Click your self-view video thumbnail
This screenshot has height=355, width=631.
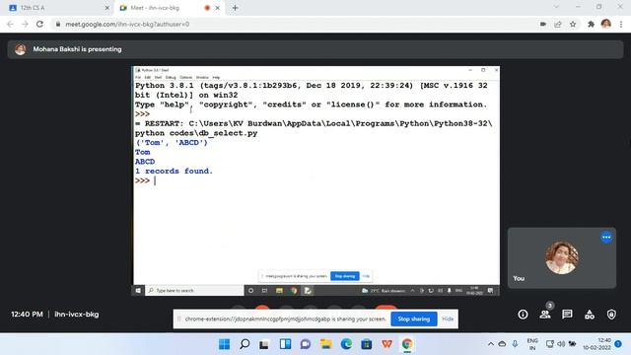point(562,257)
